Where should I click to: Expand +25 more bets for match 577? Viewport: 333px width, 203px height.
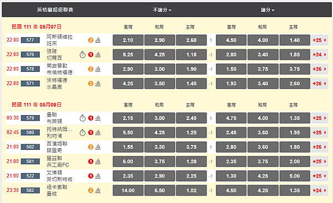[x=320, y=40]
